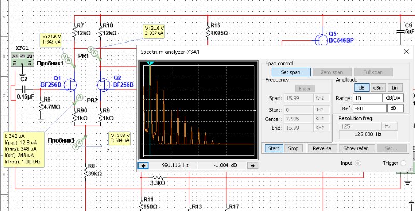Enable dB amplitude mode

361,88
